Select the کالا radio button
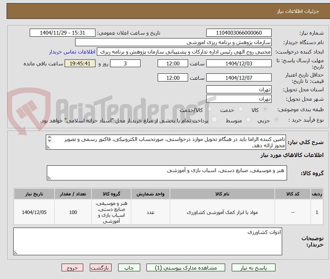This screenshot has height=279, width=330. click(265, 109)
